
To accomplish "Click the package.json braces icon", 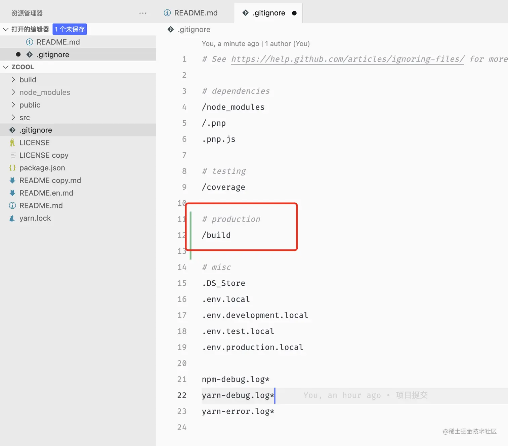I will [12, 168].
